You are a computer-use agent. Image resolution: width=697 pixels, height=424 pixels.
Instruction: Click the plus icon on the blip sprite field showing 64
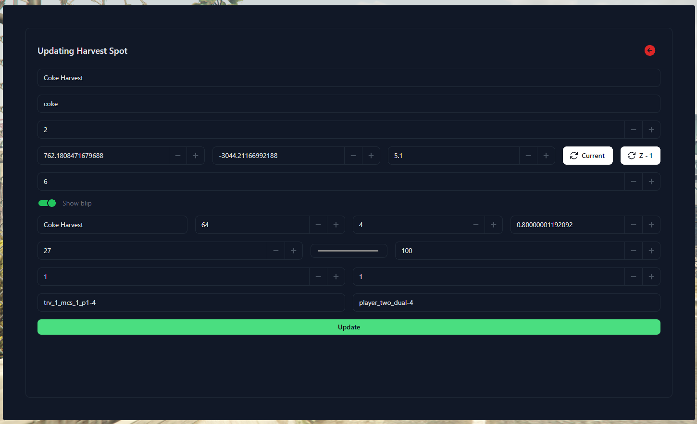[336, 224]
